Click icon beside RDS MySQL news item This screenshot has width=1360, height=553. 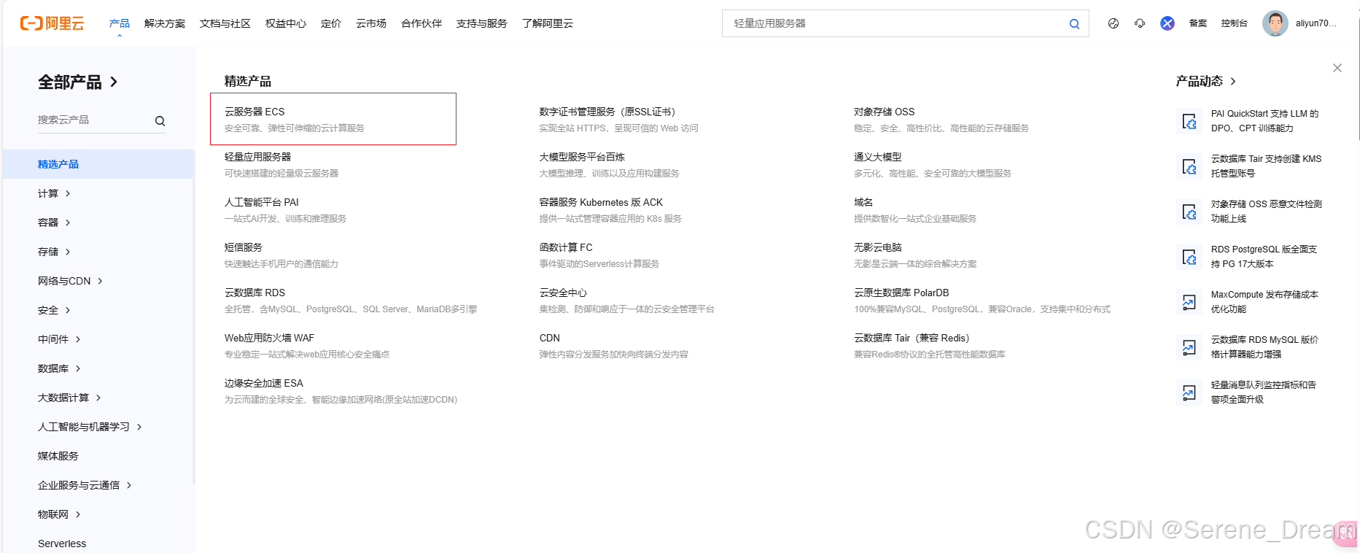click(1189, 347)
